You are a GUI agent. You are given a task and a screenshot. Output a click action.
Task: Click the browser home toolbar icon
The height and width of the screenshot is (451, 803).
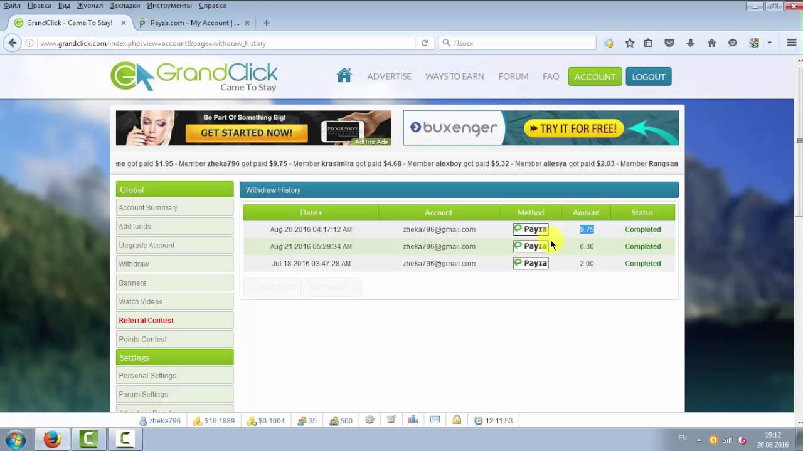(x=711, y=43)
